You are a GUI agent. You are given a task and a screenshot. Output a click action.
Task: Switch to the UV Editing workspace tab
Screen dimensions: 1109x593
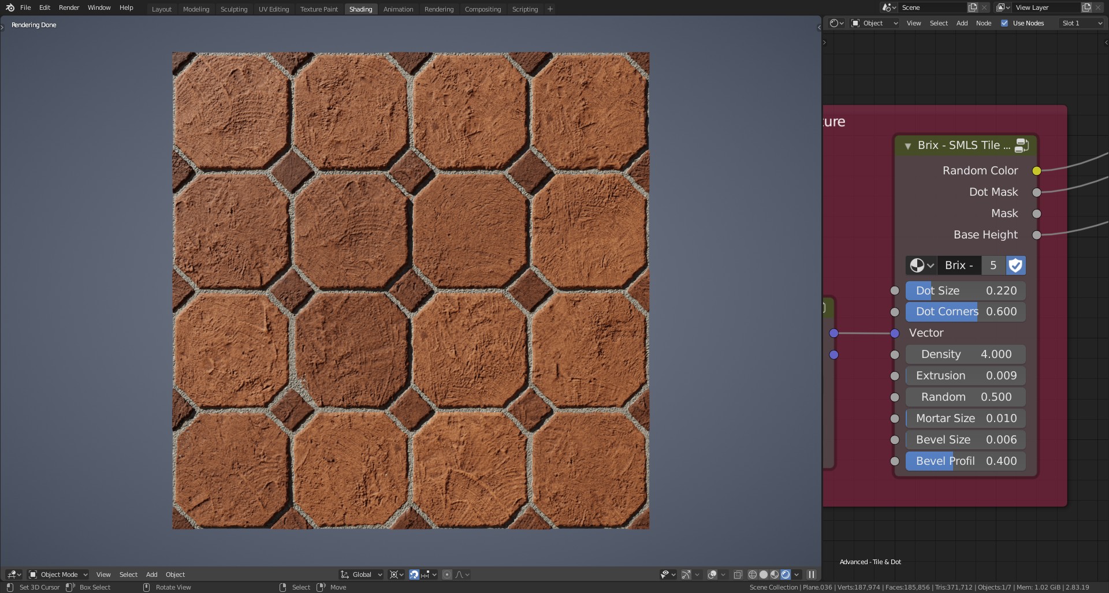274,9
